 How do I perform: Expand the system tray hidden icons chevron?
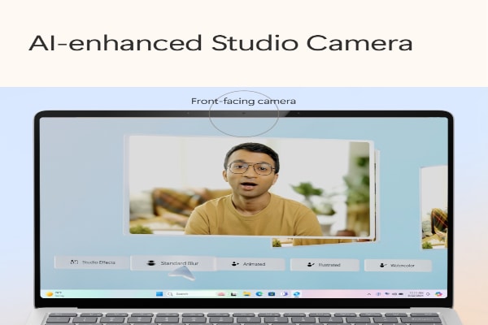[368, 293]
